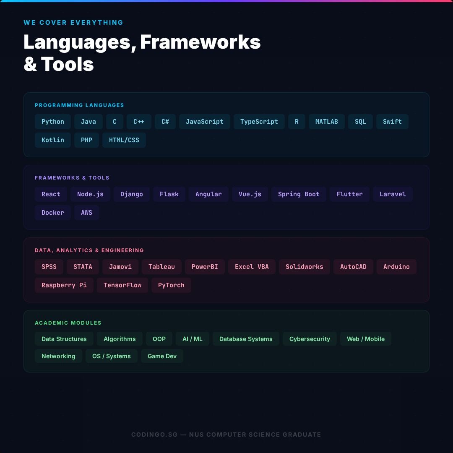Click the React framework pill
This screenshot has width=453, height=453.
(x=51, y=194)
